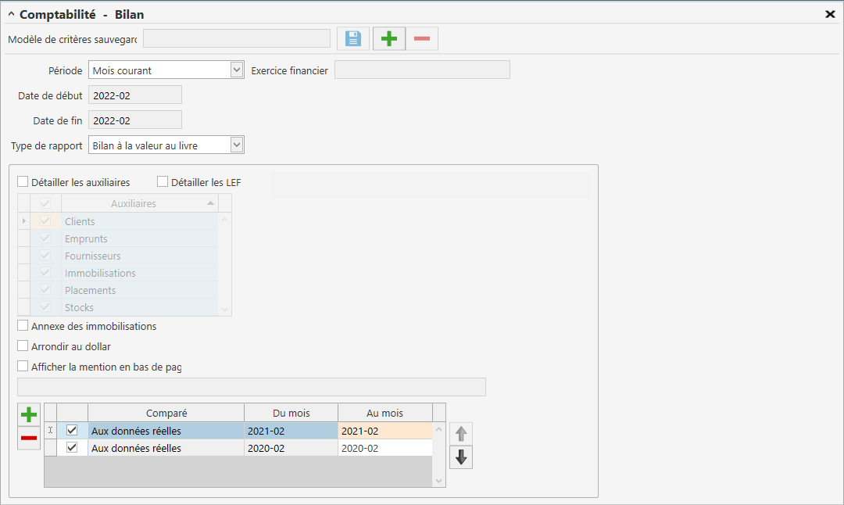
Task: Click the Date de fin field
Action: [135, 120]
